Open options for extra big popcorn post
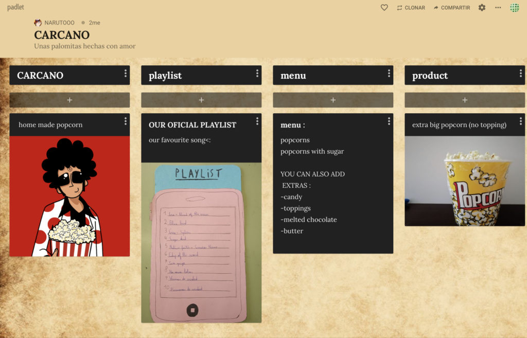 520,121
